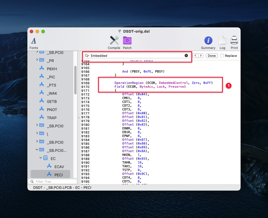Click the Done button
The height and width of the screenshot is (218, 268).
coord(212,56)
